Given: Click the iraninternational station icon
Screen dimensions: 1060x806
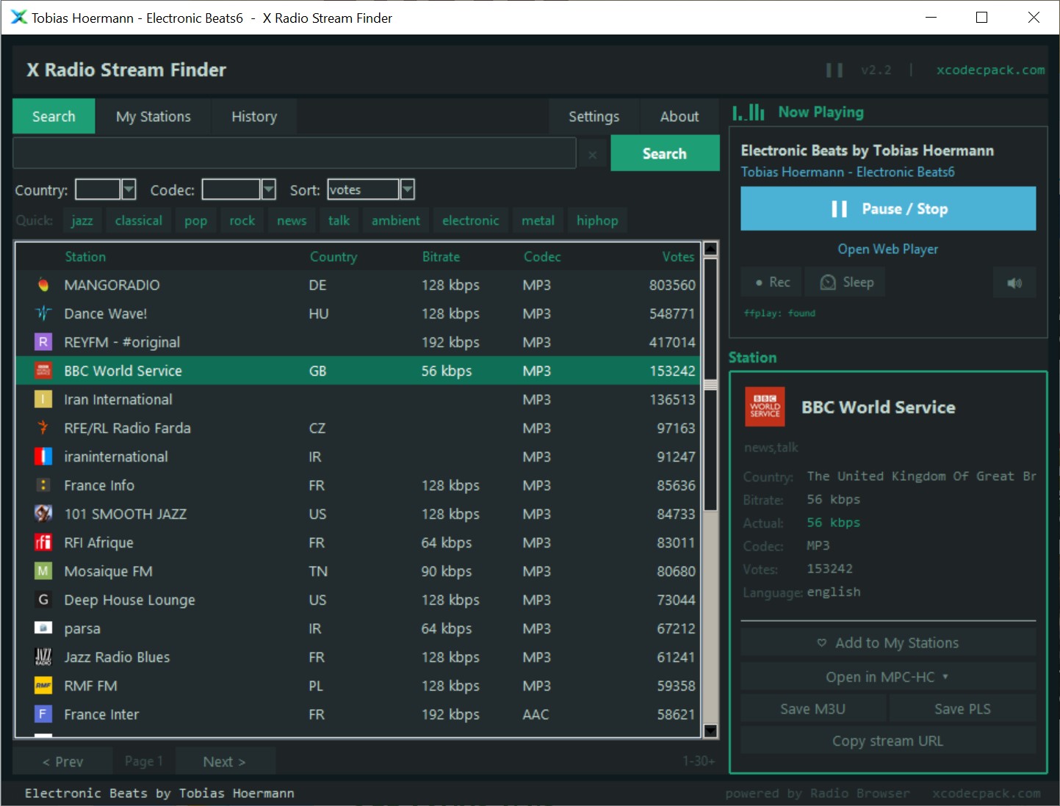Looking at the screenshot, I should (x=43, y=457).
